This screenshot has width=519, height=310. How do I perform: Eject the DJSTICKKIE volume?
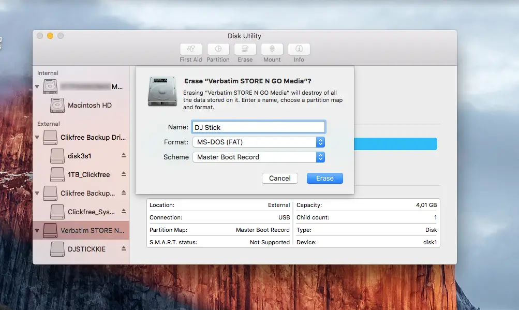tap(124, 248)
